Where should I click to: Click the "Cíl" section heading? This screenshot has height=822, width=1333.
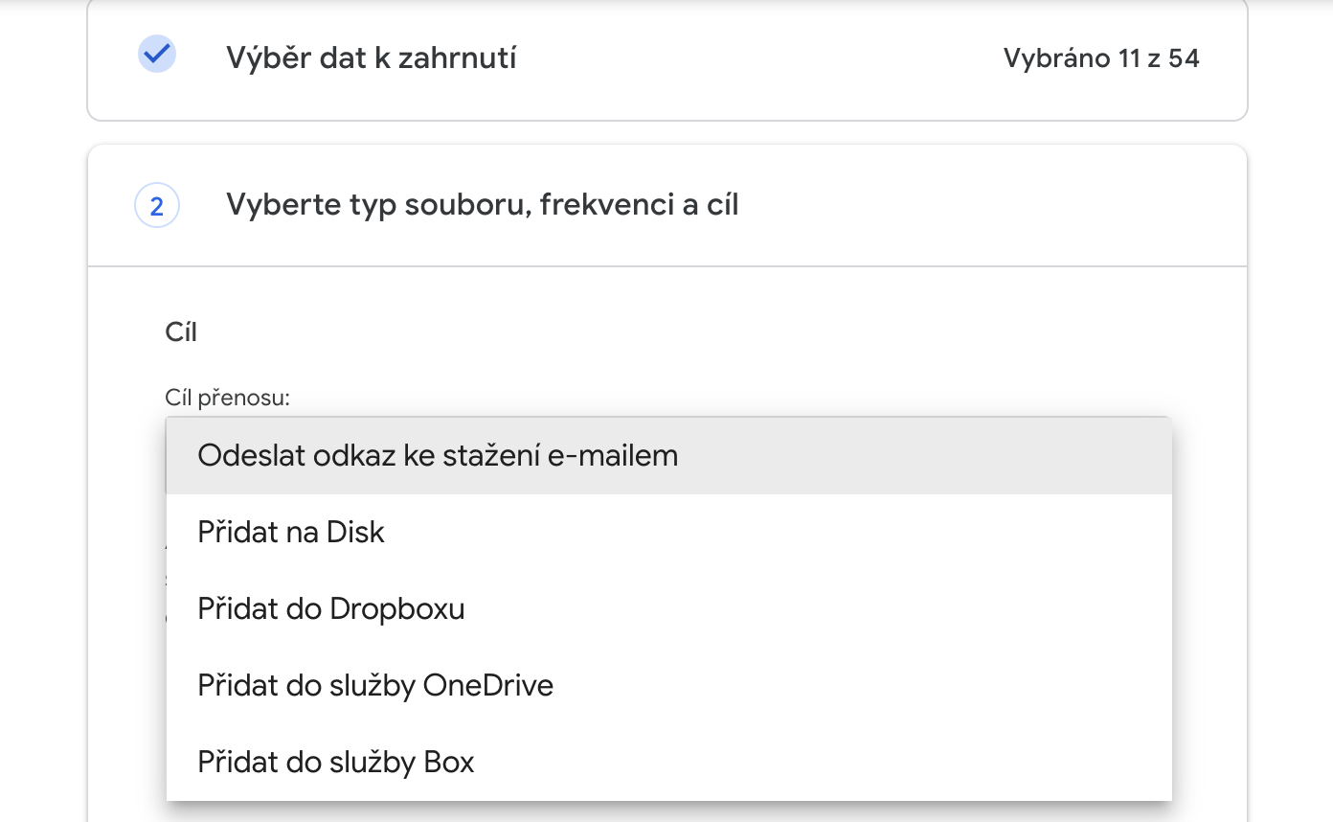pos(181,332)
